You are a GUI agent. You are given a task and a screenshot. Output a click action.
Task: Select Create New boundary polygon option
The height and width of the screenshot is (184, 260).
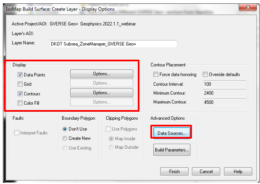click(x=65, y=138)
